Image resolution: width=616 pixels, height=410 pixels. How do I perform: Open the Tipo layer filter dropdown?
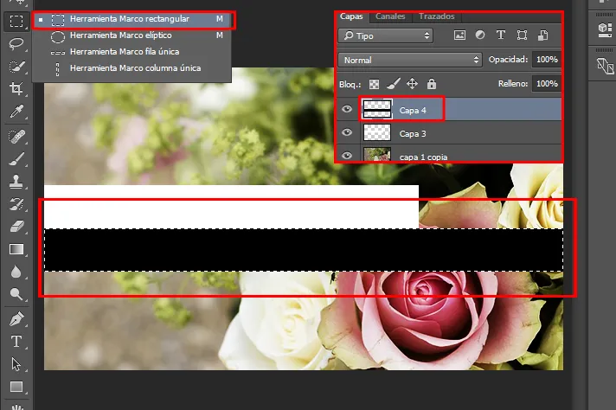coord(385,35)
